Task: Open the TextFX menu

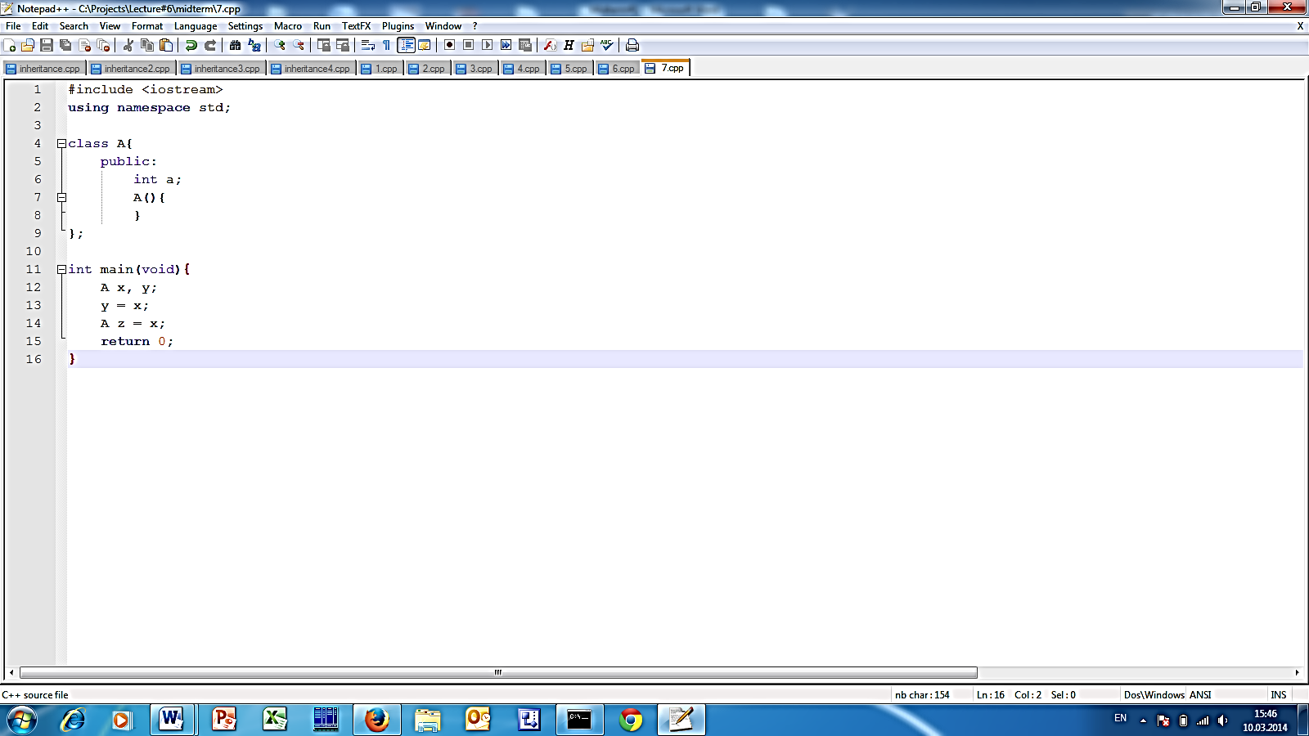Action: 356,26
